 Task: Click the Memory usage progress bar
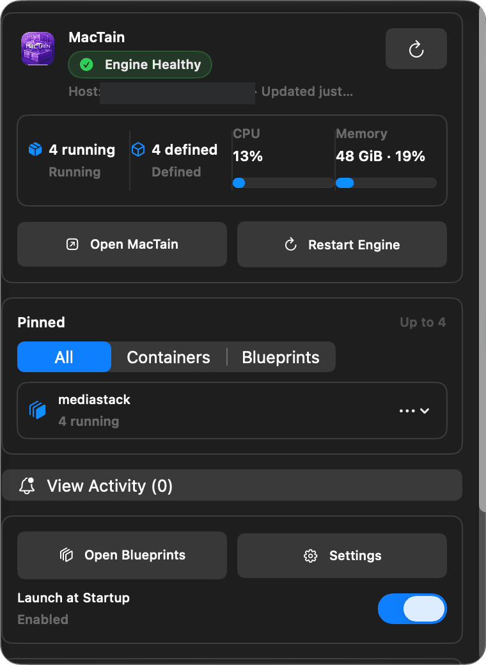[x=386, y=183]
